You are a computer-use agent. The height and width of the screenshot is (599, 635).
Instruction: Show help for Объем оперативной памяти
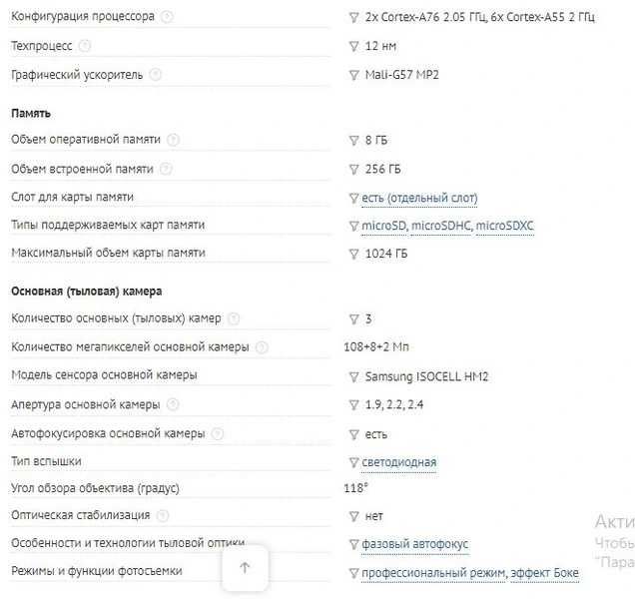pyautogui.click(x=173, y=140)
